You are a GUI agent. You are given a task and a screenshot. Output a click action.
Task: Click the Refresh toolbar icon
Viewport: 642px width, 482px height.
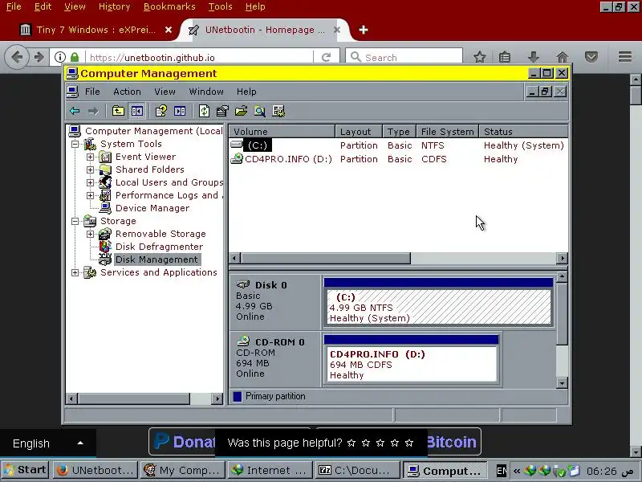pyautogui.click(x=204, y=111)
